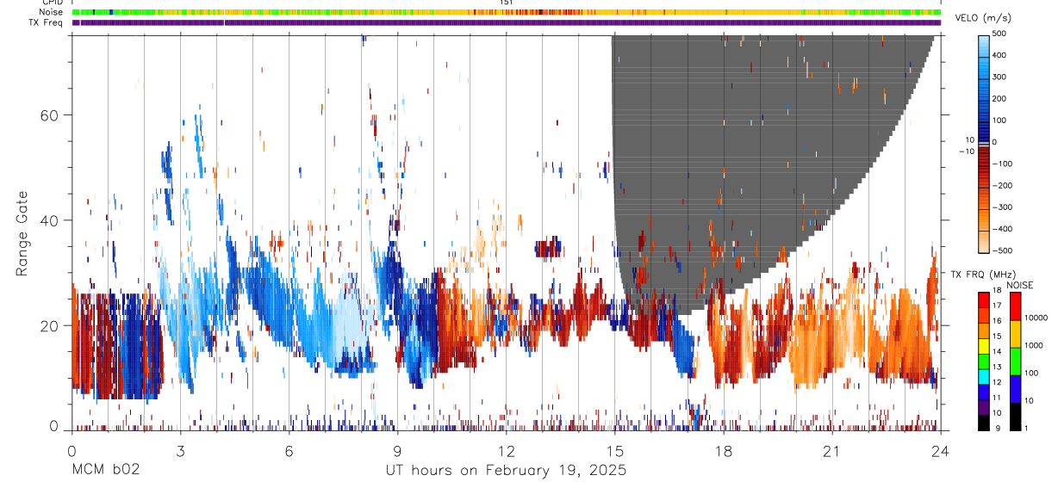Click the green-orange Noise strip above the plot
This screenshot has height=488, width=1058.
click(x=507, y=12)
